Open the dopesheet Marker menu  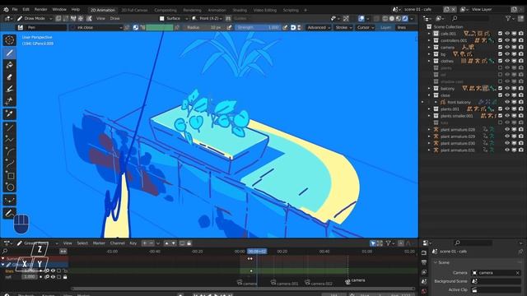tap(99, 243)
